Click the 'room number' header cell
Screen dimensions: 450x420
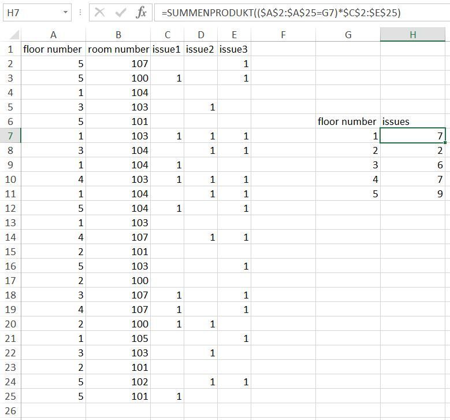118,49
